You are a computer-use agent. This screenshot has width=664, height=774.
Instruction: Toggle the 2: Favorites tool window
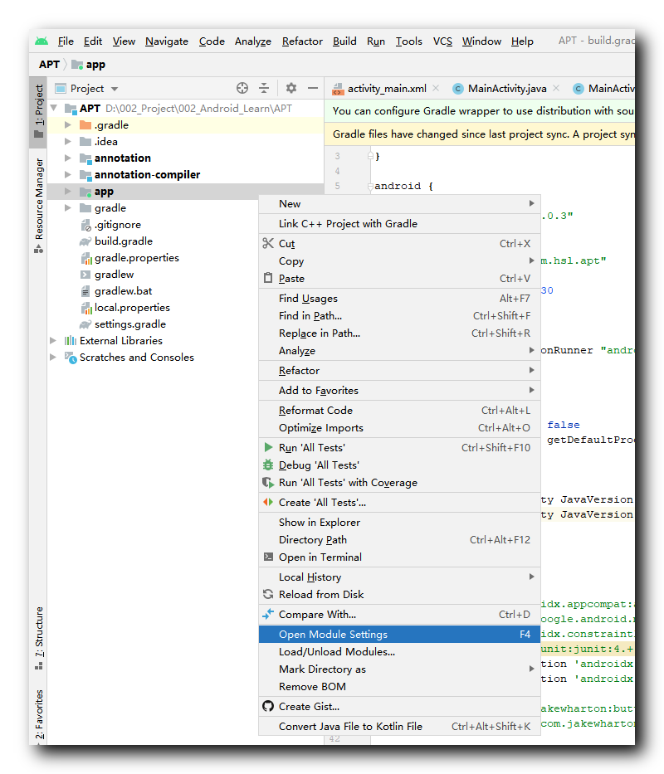tap(38, 715)
